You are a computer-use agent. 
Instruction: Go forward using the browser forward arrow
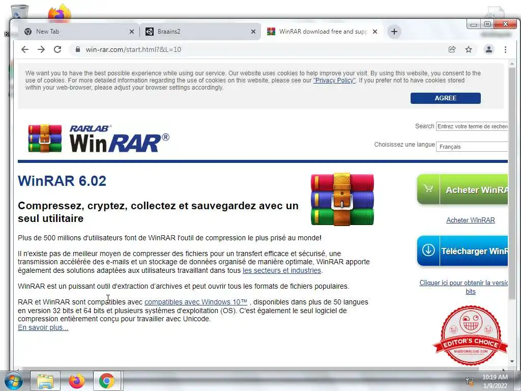[x=41, y=49]
